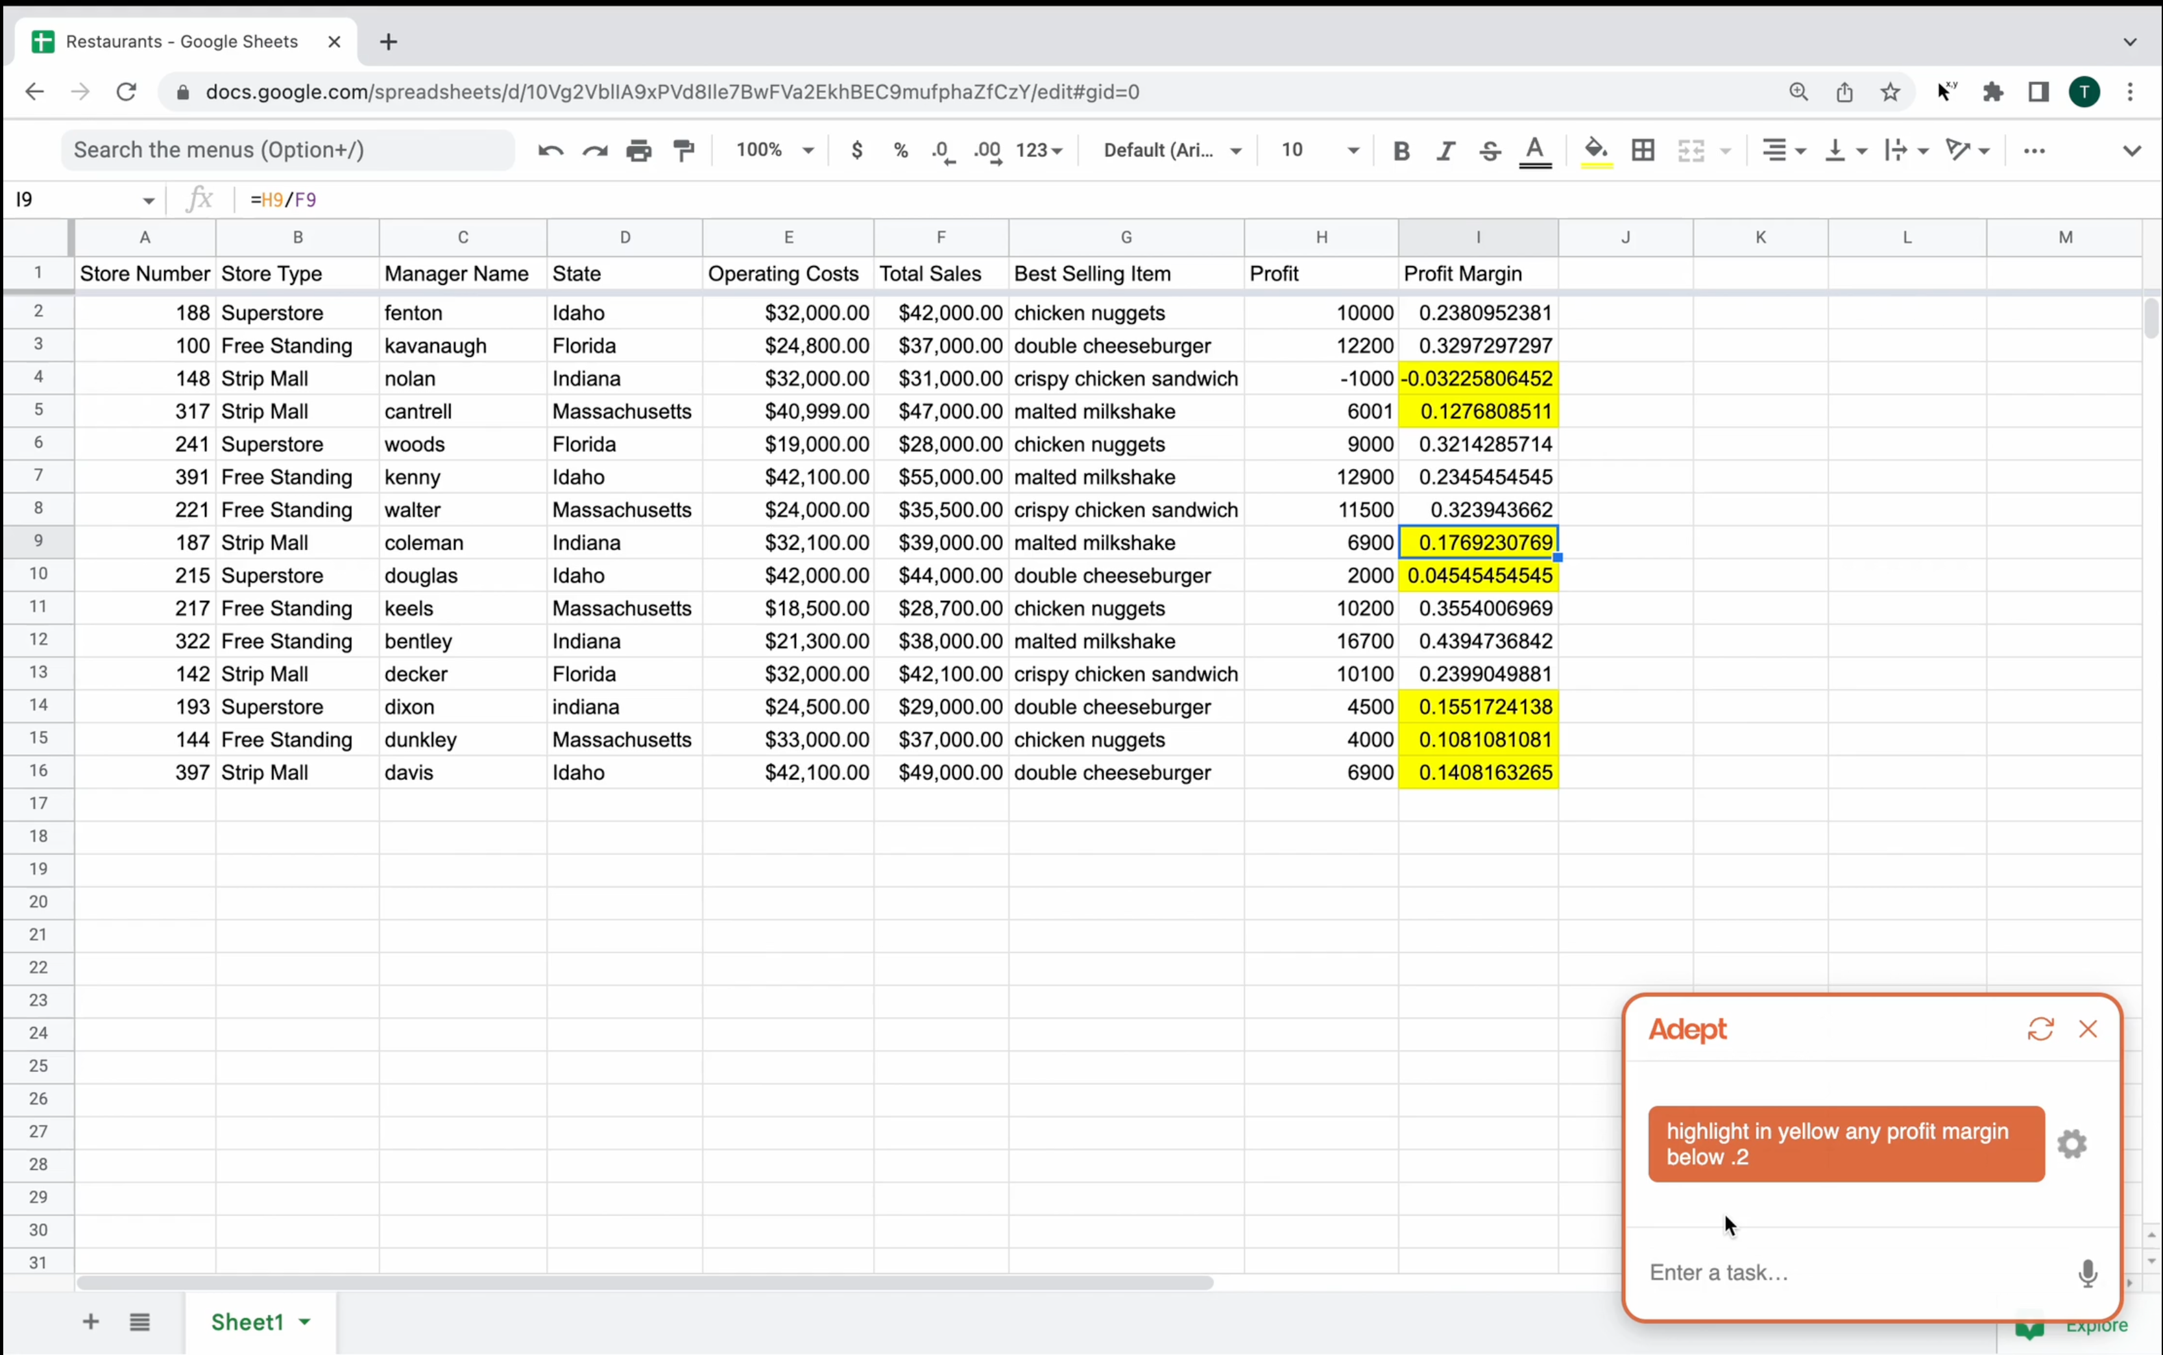Close the Adept panel

click(x=2088, y=1029)
